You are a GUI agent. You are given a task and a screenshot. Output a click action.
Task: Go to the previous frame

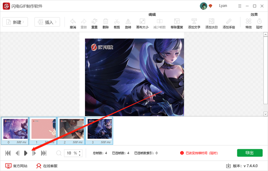point(18,153)
